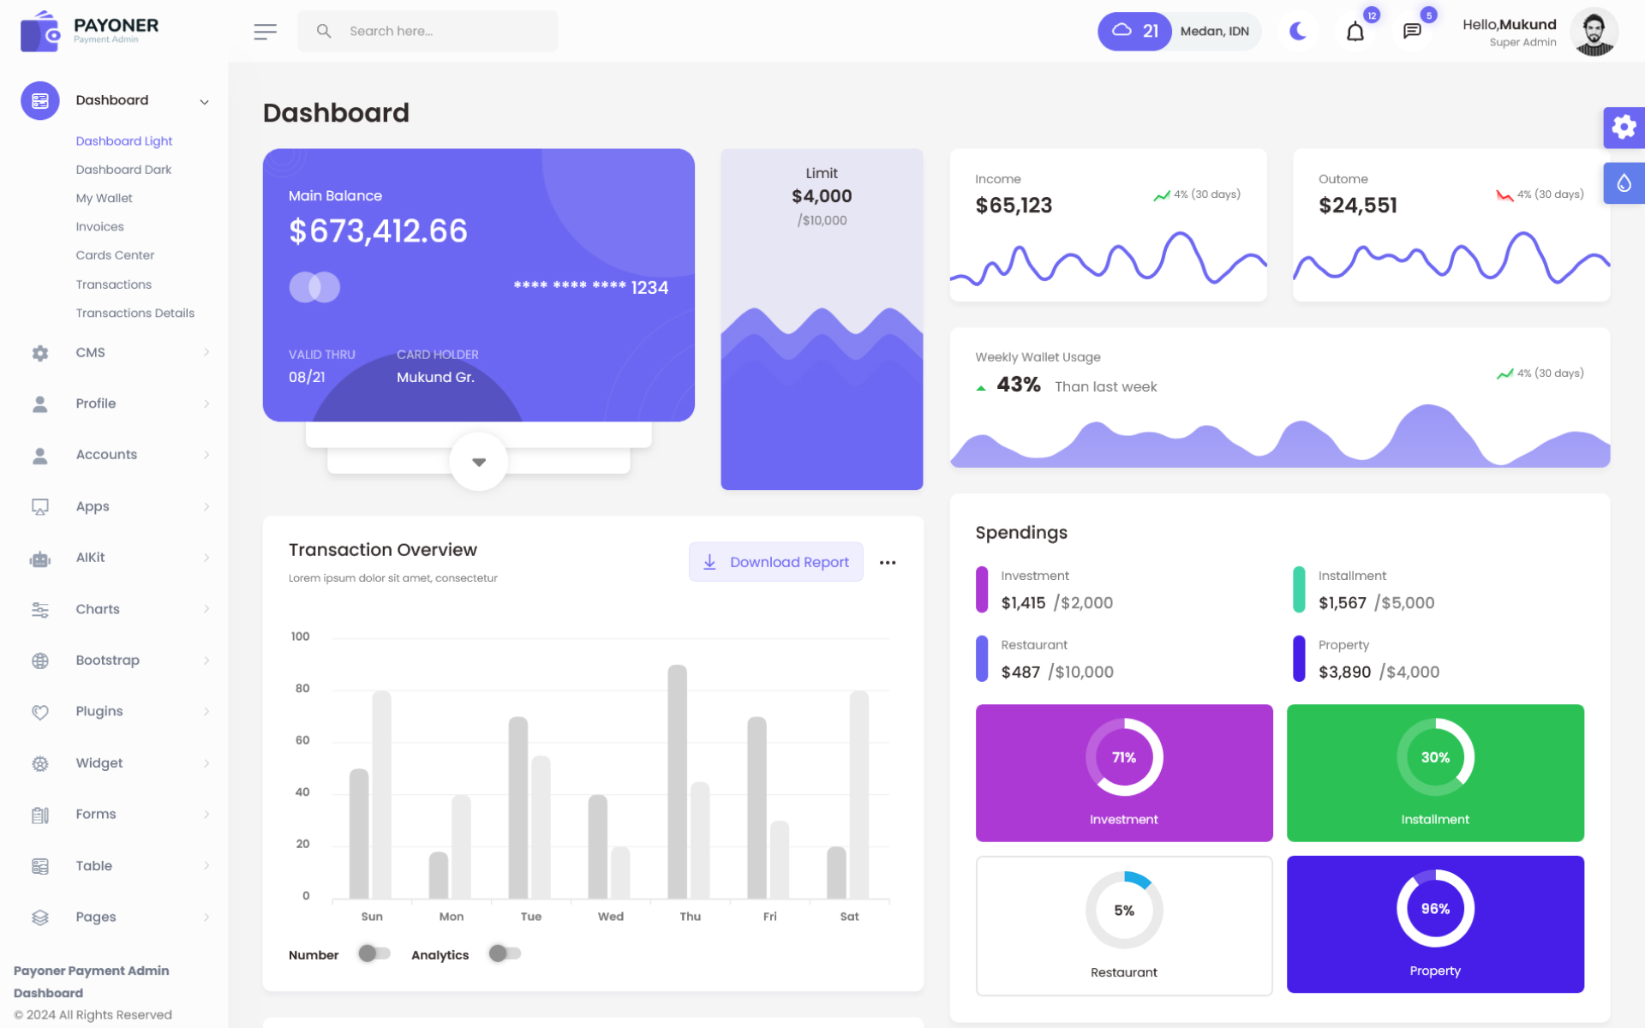Click the Download Report button
The height and width of the screenshot is (1028, 1645).
click(775, 562)
